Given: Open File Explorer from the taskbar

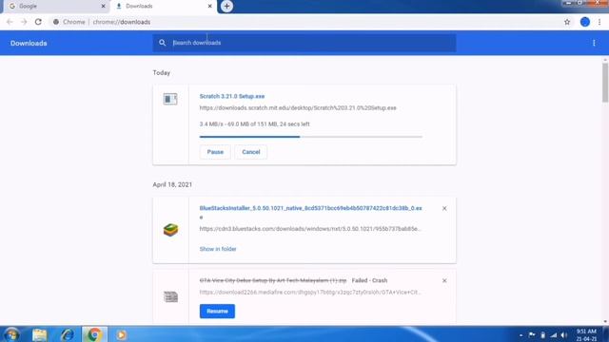Looking at the screenshot, I should coord(39,334).
